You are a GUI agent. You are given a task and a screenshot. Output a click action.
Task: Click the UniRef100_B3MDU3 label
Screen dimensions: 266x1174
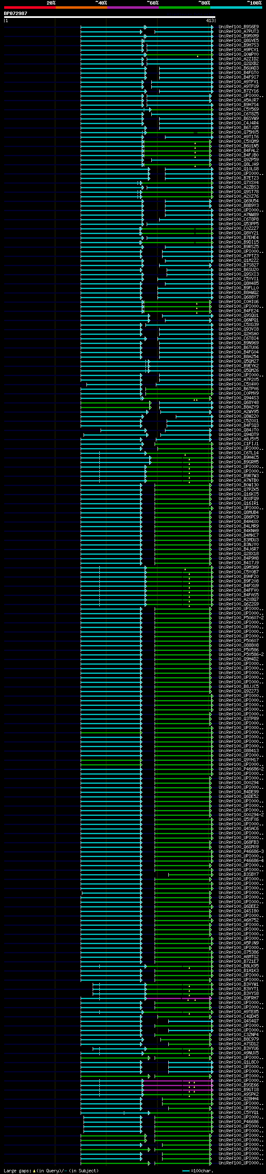(239, 540)
